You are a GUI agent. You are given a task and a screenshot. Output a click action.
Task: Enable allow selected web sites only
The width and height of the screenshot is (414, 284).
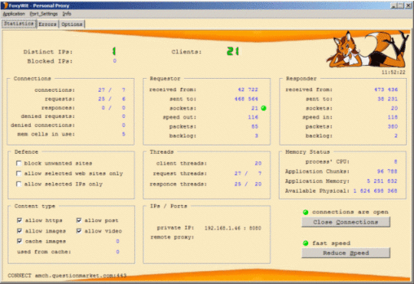pyautogui.click(x=18, y=173)
